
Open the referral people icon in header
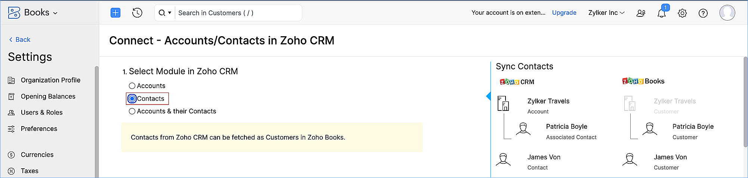pos(641,13)
